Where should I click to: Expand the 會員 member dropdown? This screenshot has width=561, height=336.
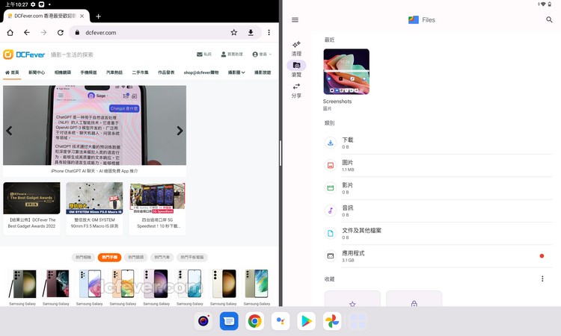point(262,55)
